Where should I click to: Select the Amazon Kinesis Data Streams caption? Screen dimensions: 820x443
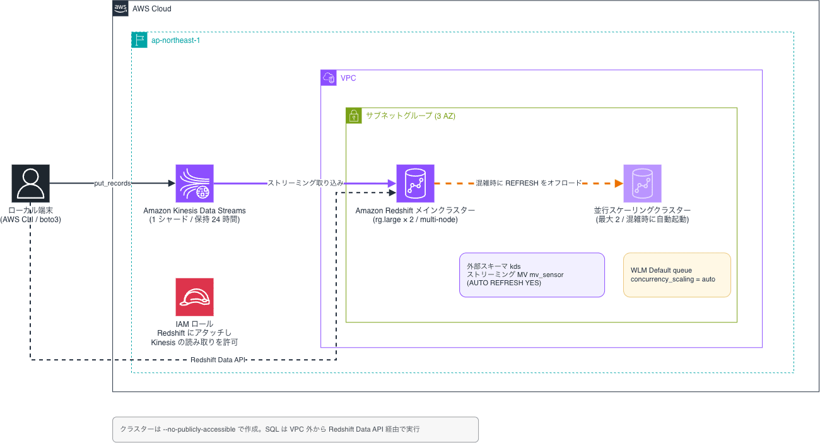coord(194,211)
